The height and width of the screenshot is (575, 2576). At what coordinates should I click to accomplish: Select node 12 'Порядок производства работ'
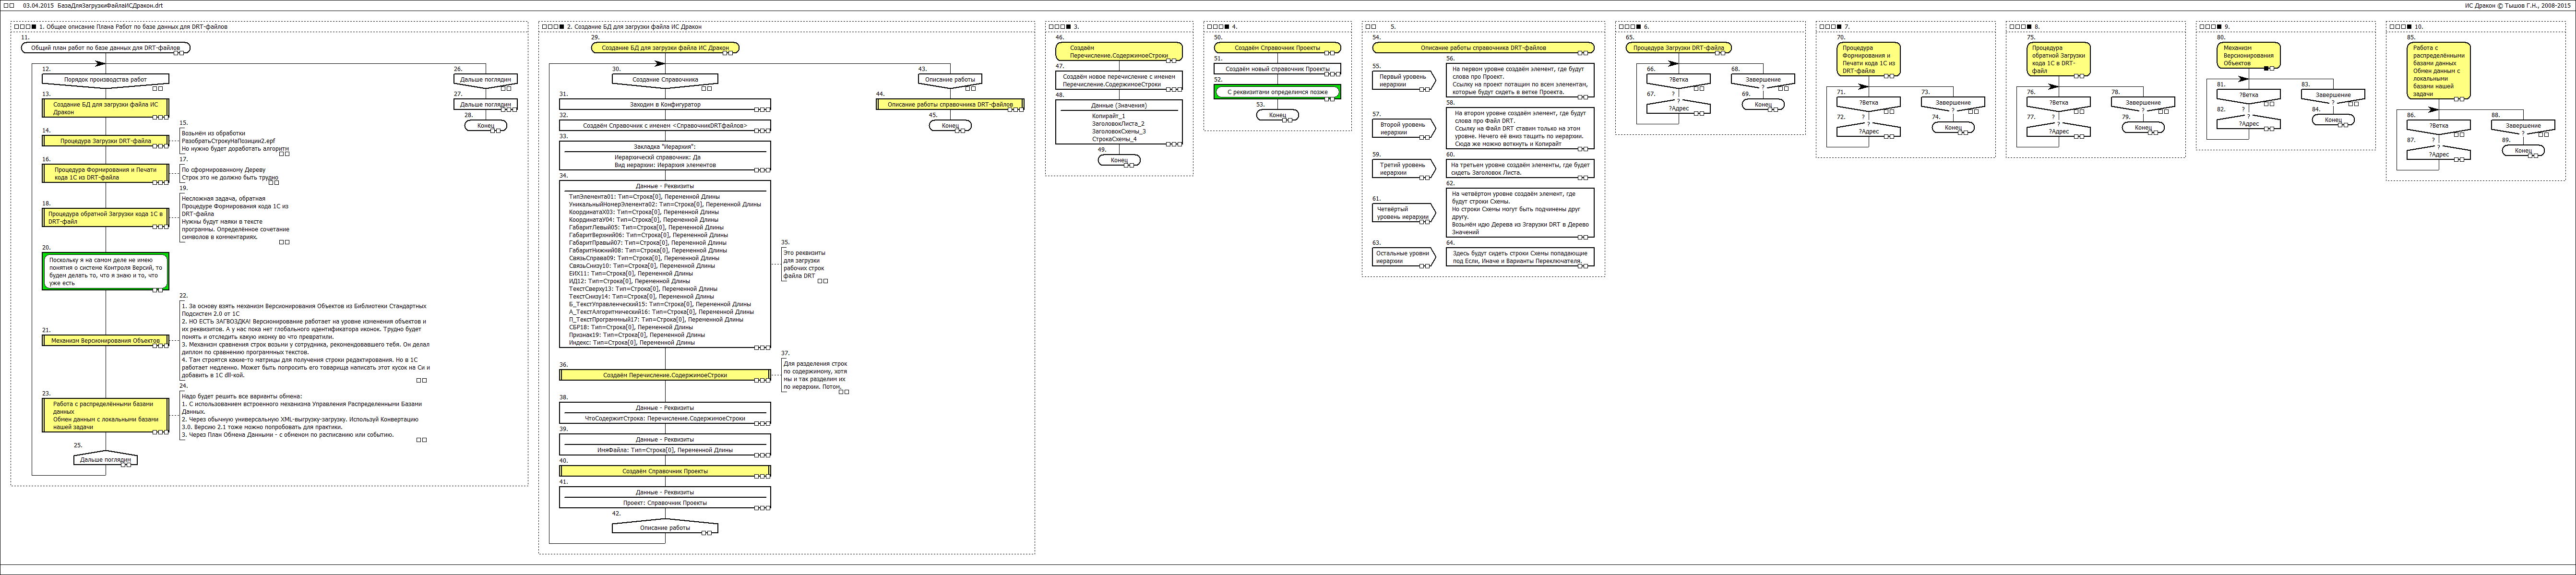pos(105,79)
